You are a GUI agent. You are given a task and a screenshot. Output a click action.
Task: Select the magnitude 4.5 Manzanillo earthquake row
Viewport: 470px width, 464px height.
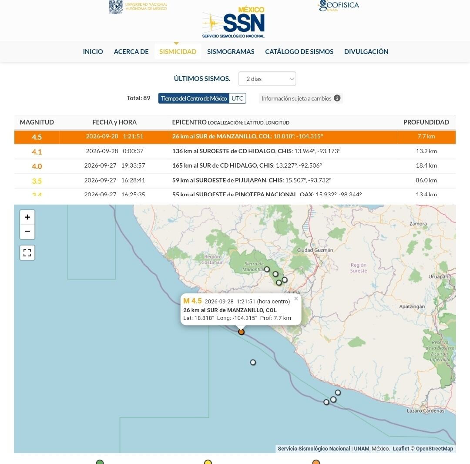(x=235, y=137)
